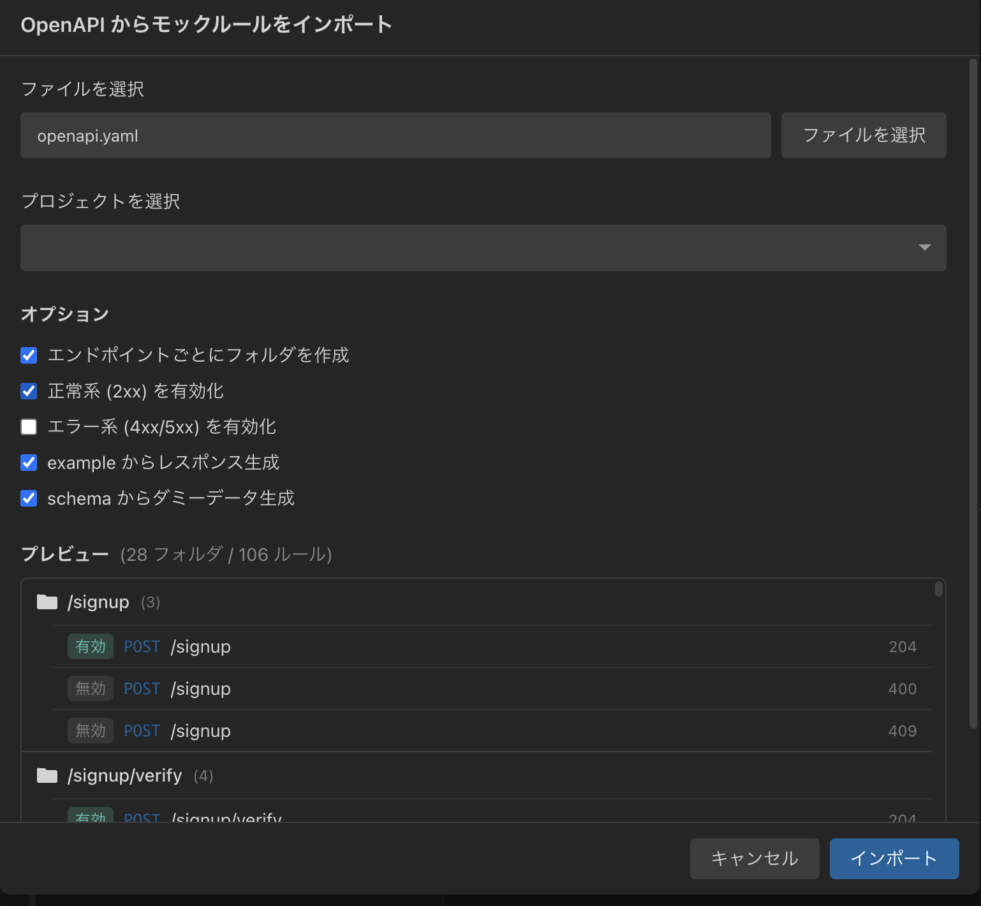
Task: Toggle example からレスポンス生成 checkbox
Action: [29, 463]
